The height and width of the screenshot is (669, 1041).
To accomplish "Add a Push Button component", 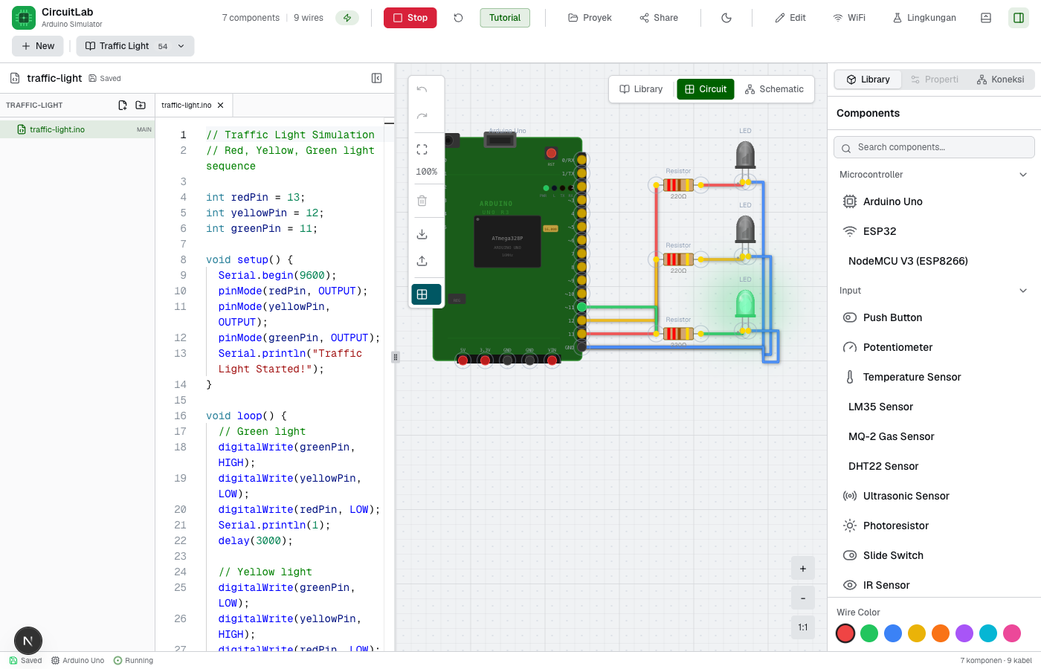I will pos(934,317).
